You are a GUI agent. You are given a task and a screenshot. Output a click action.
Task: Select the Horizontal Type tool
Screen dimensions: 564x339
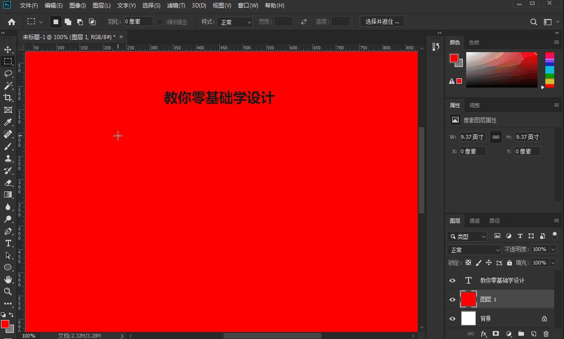[7, 243]
